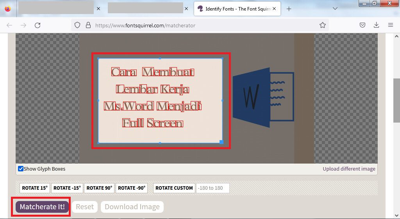Click Upload different image link

(x=349, y=169)
